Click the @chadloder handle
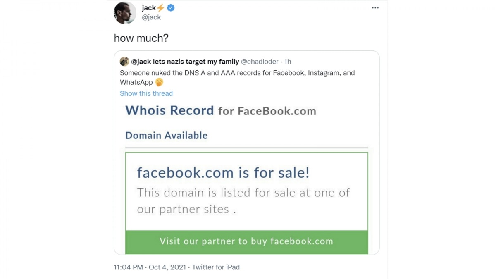This screenshot has height=279, width=496. (x=260, y=62)
